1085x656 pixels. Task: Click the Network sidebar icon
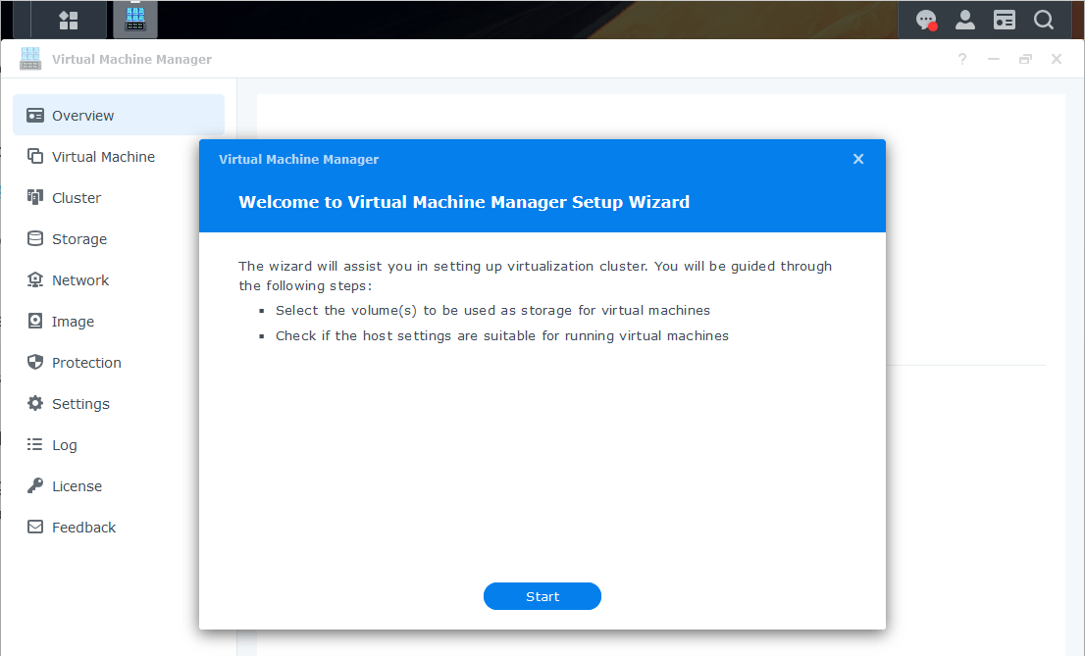pyautogui.click(x=35, y=279)
